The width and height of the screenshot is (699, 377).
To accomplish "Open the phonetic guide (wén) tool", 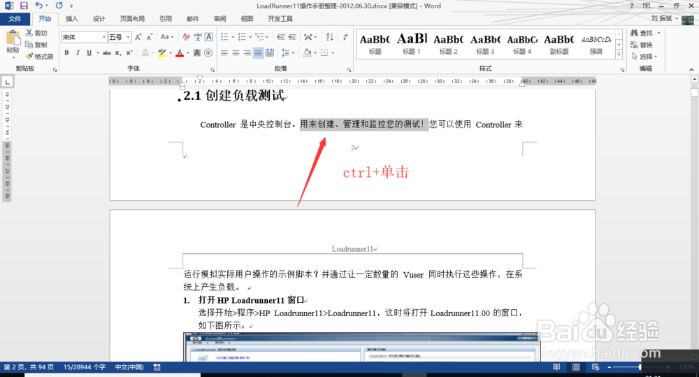I will click(x=198, y=37).
